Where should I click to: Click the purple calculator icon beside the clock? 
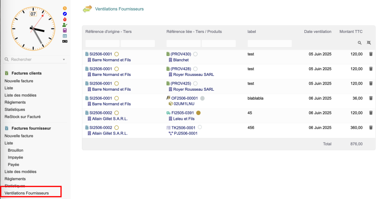tap(65, 30)
